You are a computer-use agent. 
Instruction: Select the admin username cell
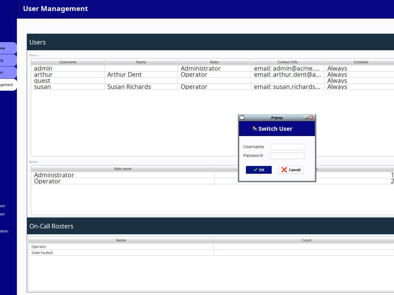[x=68, y=68]
